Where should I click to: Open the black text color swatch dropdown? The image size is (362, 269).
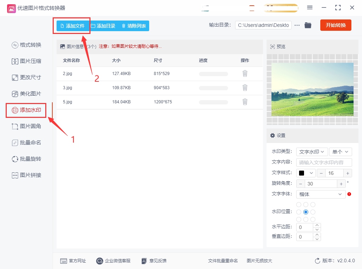pyautogui.click(x=306, y=173)
